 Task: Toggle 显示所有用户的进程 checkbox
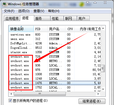pyautogui.click(x=10, y=101)
